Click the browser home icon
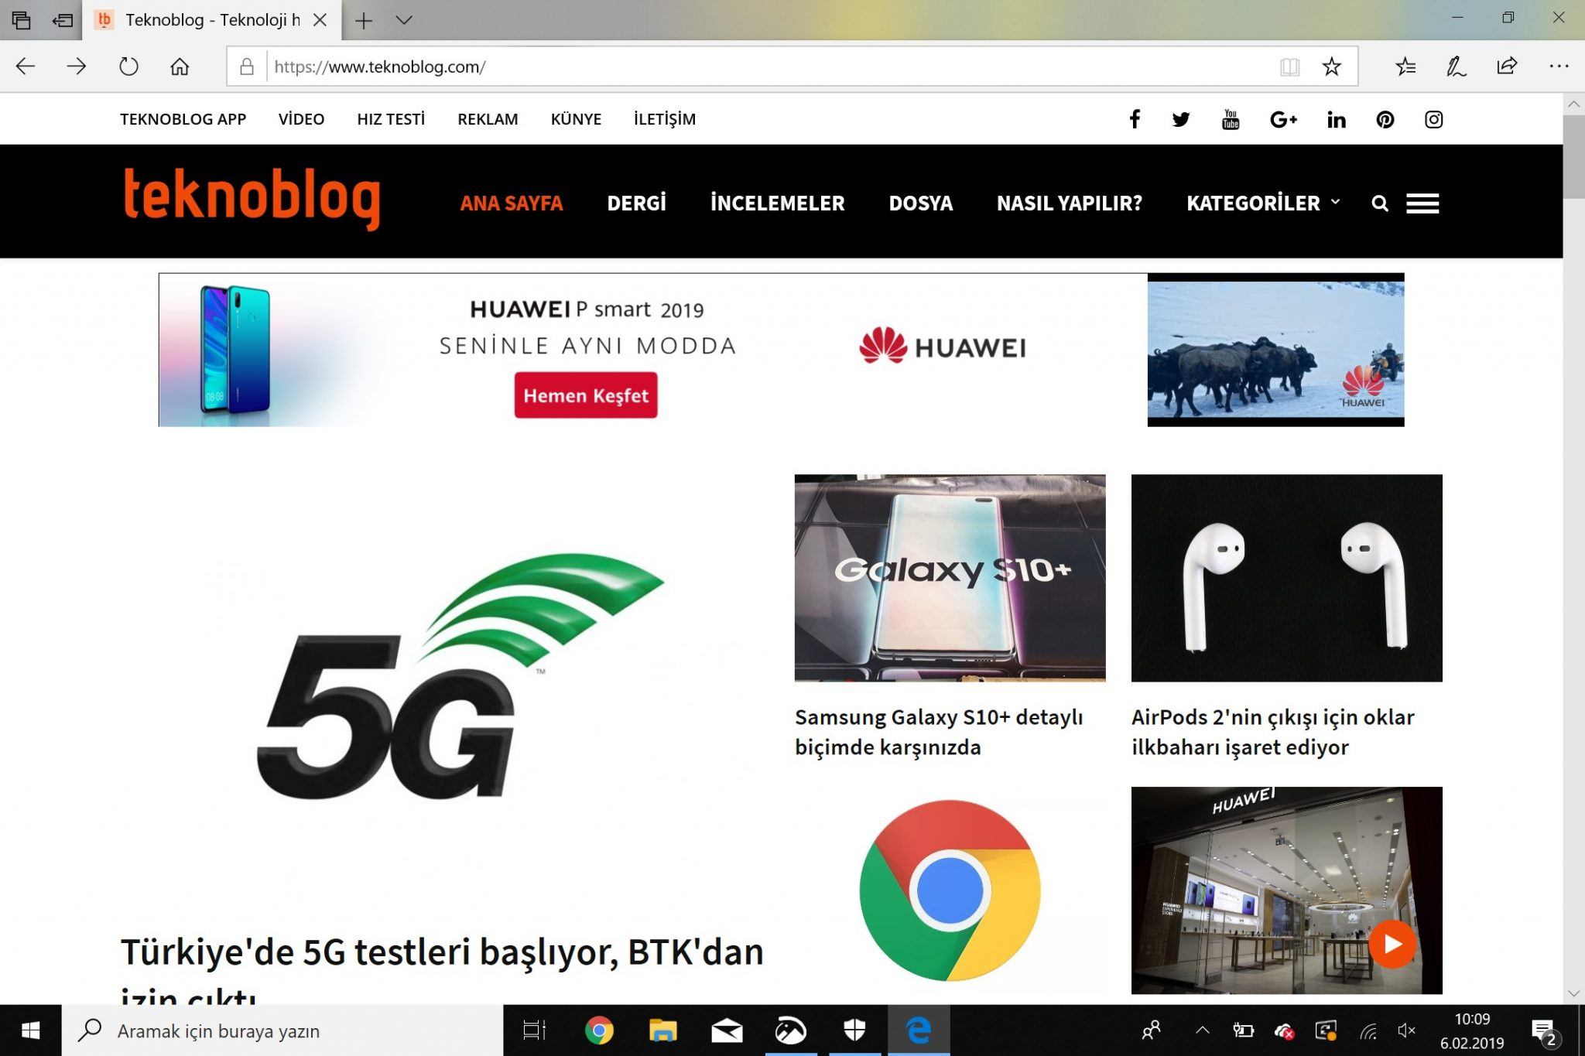Screen dimensions: 1585x1056 click(180, 67)
